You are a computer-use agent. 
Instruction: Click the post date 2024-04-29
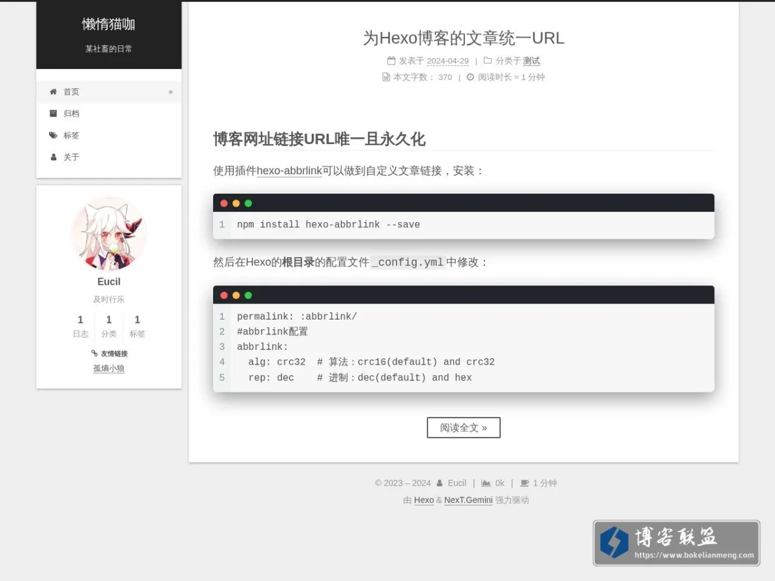coord(448,61)
